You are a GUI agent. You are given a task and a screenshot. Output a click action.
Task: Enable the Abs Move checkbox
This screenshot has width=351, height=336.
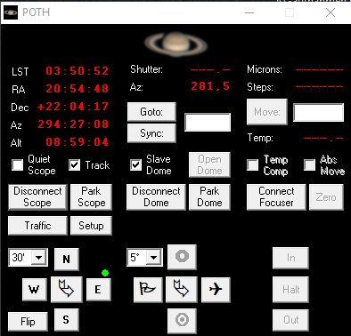309,164
